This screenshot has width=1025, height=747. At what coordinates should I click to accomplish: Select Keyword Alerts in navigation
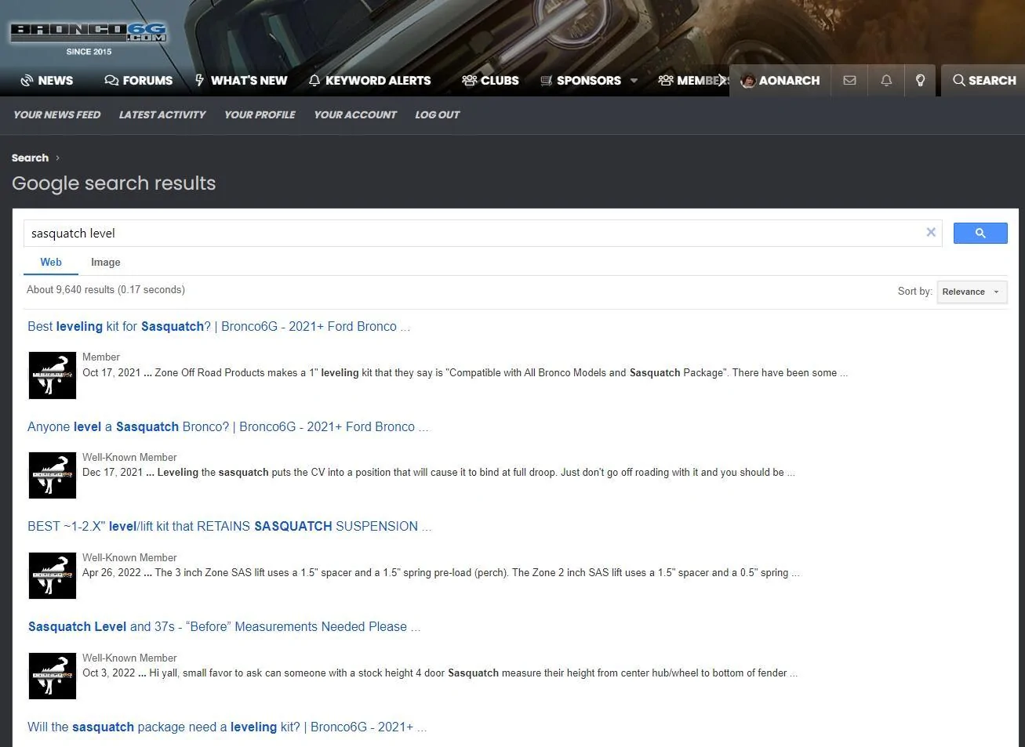coord(378,81)
